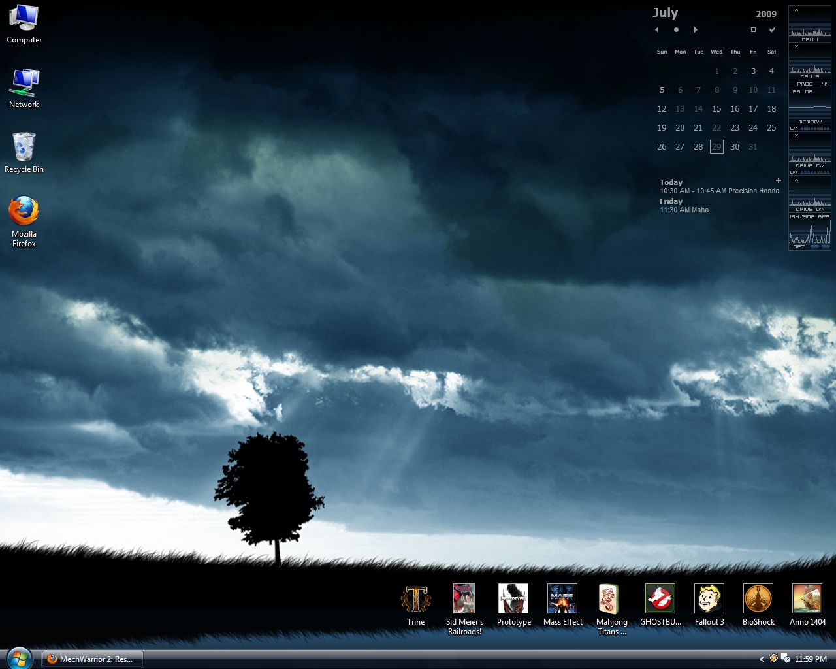Launch Prototype from the dock
The height and width of the screenshot is (669, 836).
(513, 599)
